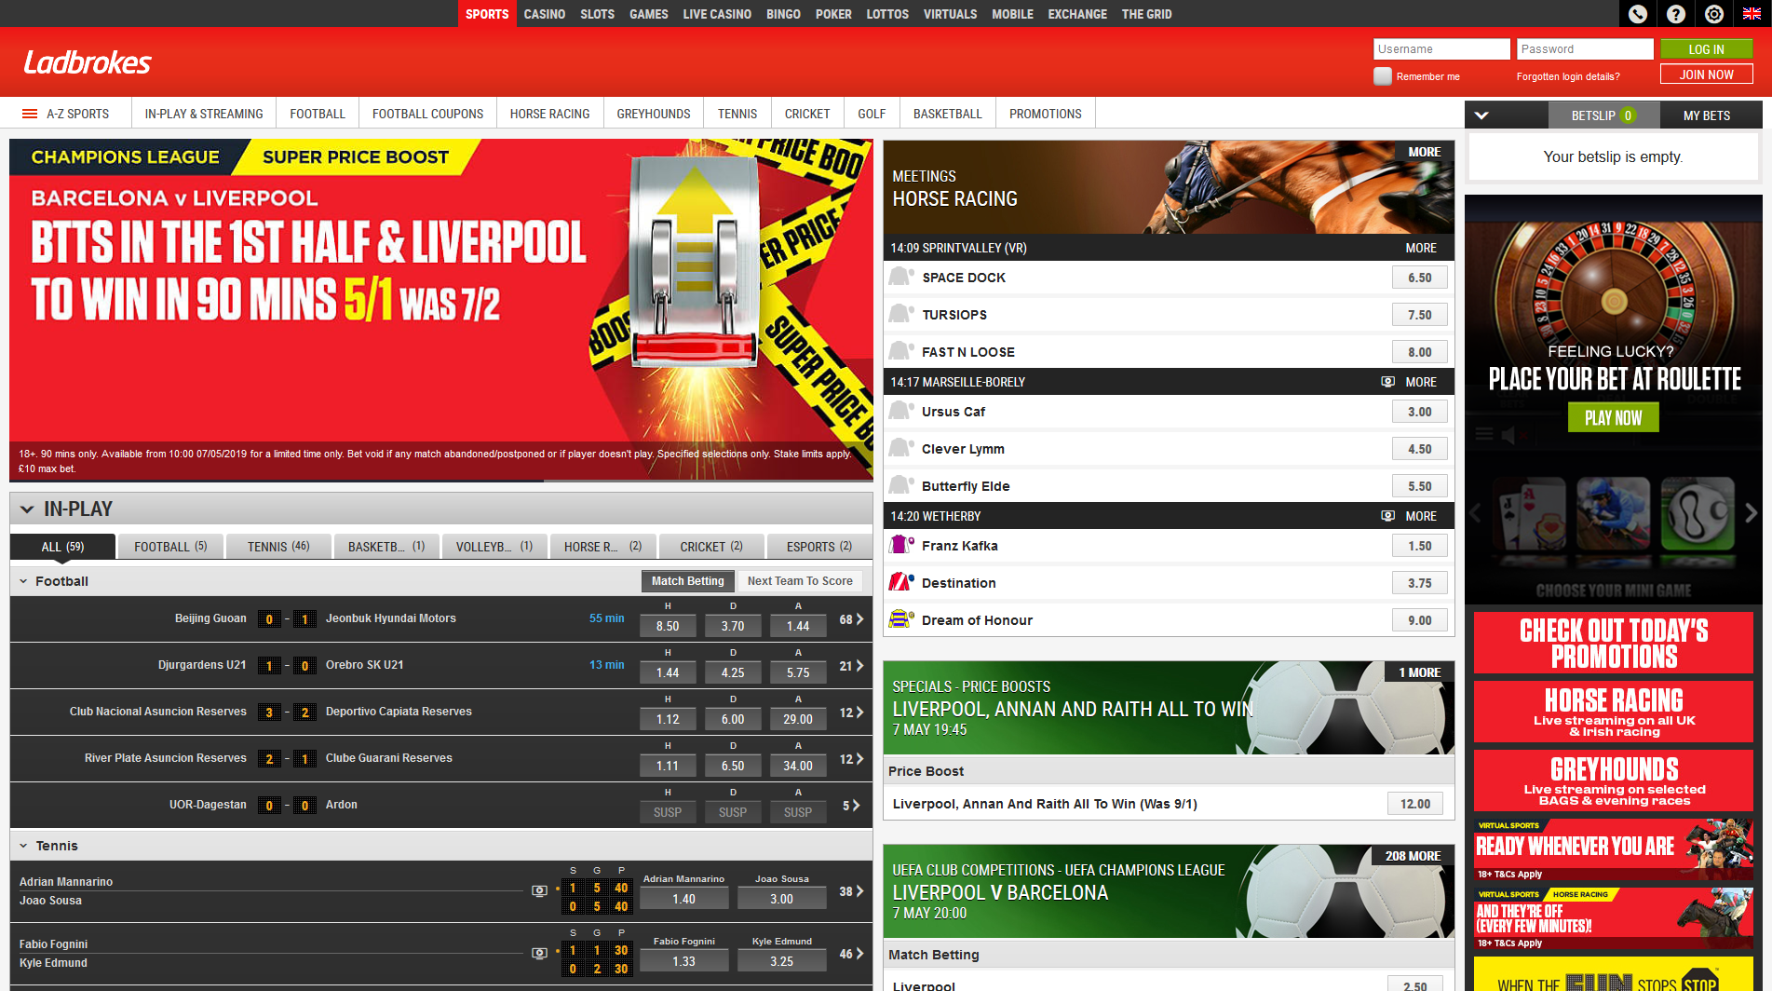The image size is (1772, 991).
Task: Open the settings gear icon
Action: (1714, 14)
